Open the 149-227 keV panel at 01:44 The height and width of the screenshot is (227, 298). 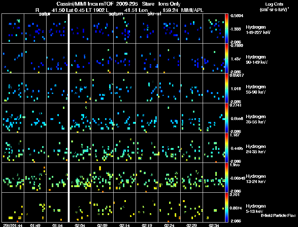pyautogui.click(x=13, y=28)
